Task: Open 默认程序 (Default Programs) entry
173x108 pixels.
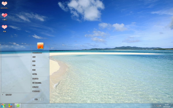Action: 35,87
